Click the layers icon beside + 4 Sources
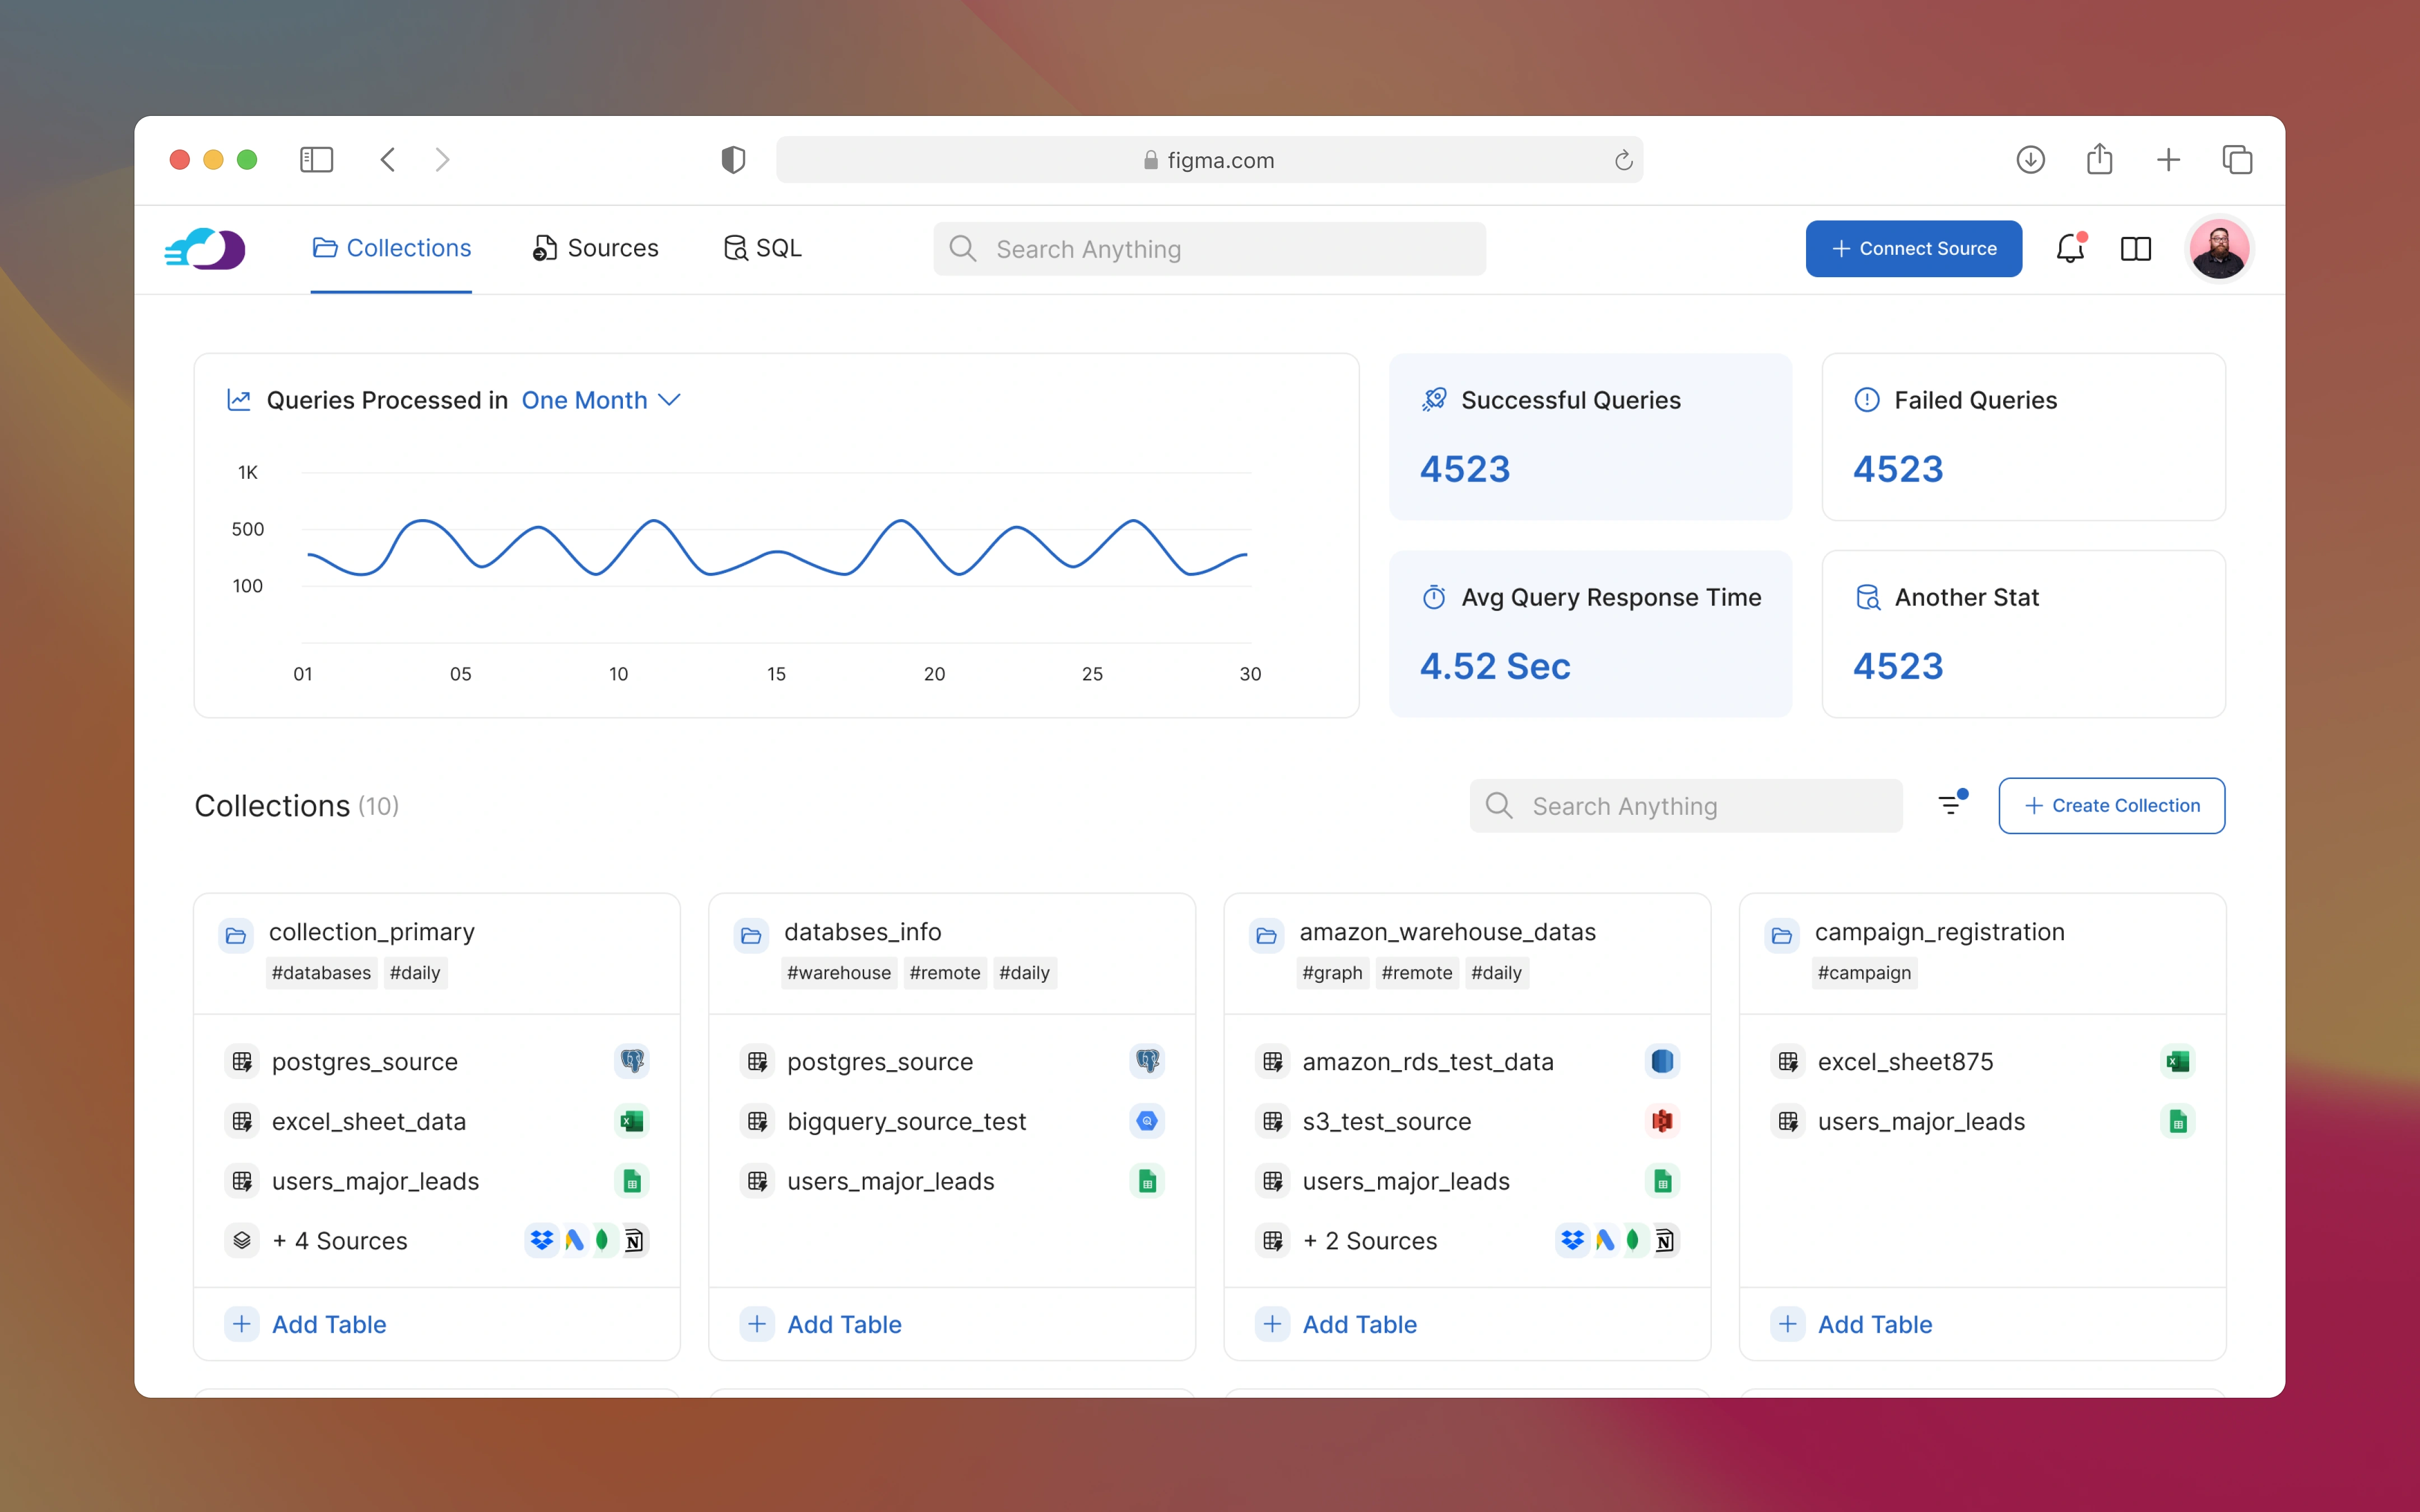2420x1512 pixels. pyautogui.click(x=242, y=1240)
